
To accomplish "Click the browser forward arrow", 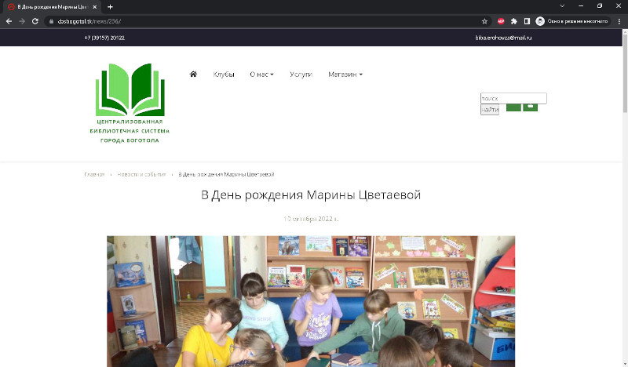I will (x=22, y=21).
